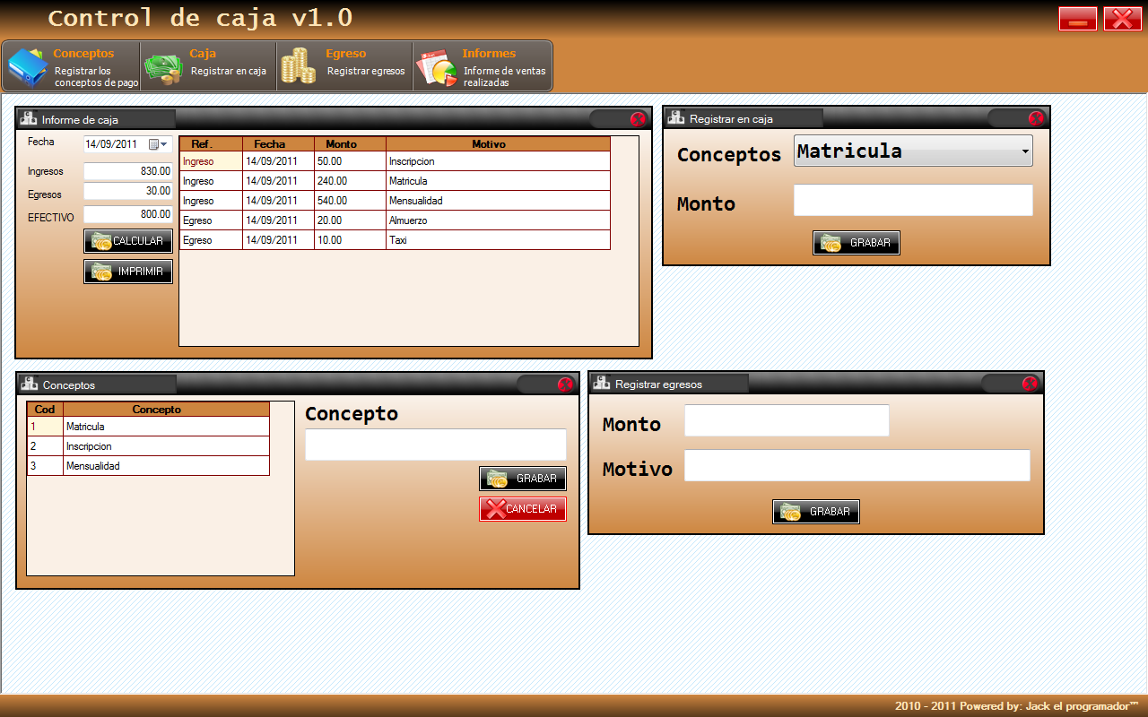Viewport: 1148px width, 717px height.
Task: Click IMPRIMIR to print the report
Action: coord(127,272)
